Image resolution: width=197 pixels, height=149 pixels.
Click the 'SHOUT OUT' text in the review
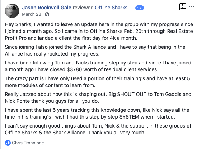132,94
